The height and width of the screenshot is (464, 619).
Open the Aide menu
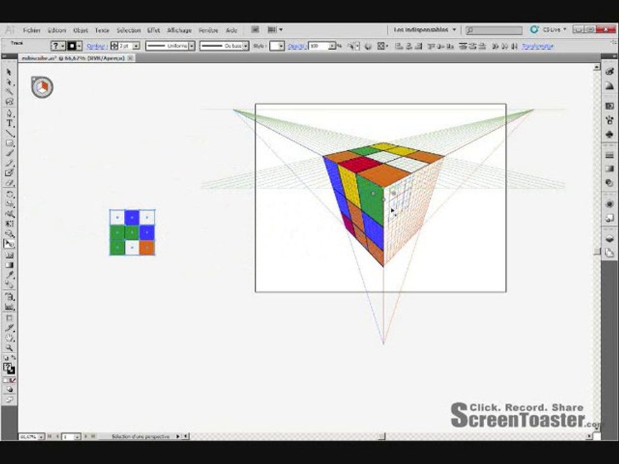(231, 30)
